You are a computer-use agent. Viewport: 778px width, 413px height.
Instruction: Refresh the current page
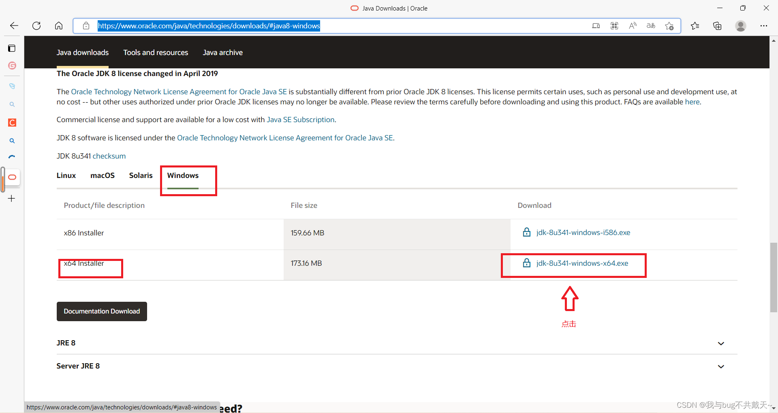coord(36,26)
